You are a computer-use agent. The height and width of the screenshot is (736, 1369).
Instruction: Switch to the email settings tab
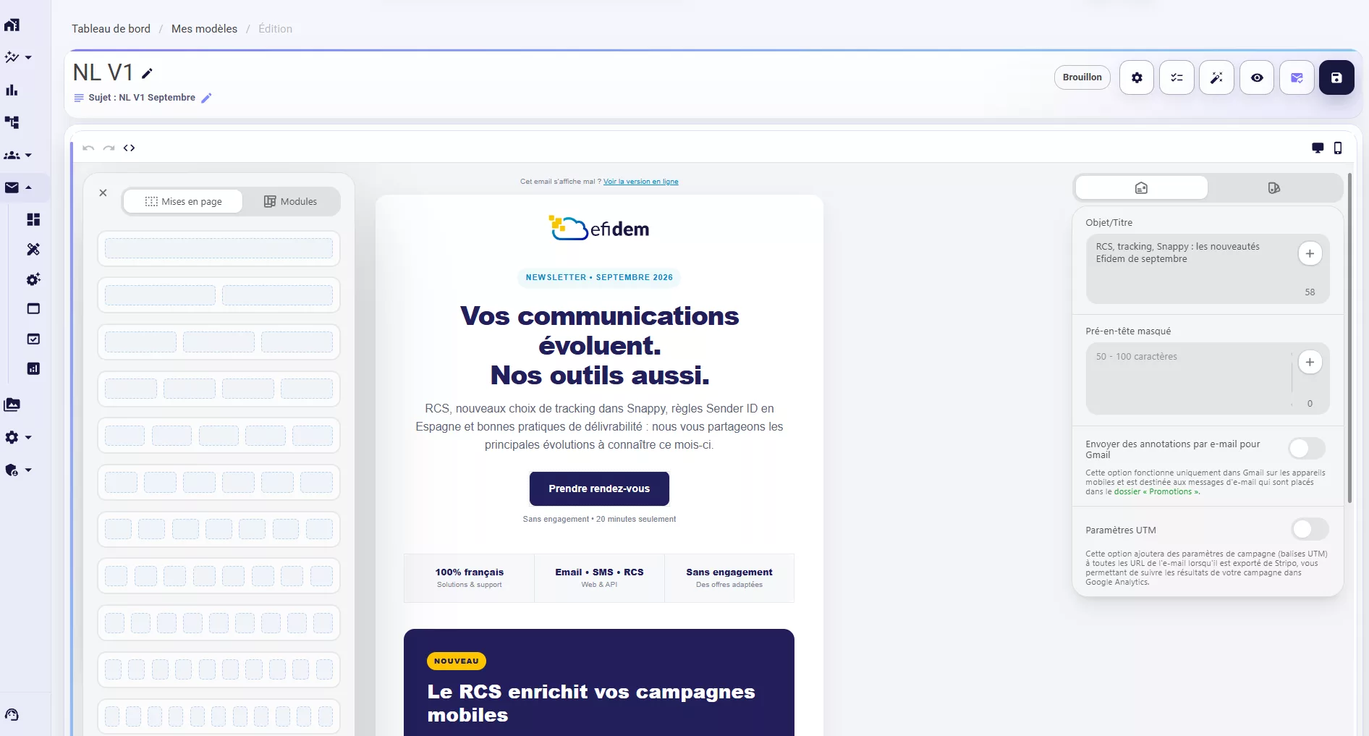[1141, 188]
